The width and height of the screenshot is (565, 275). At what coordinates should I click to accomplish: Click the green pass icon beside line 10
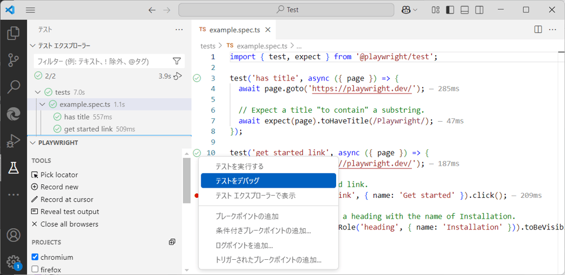pyautogui.click(x=197, y=153)
